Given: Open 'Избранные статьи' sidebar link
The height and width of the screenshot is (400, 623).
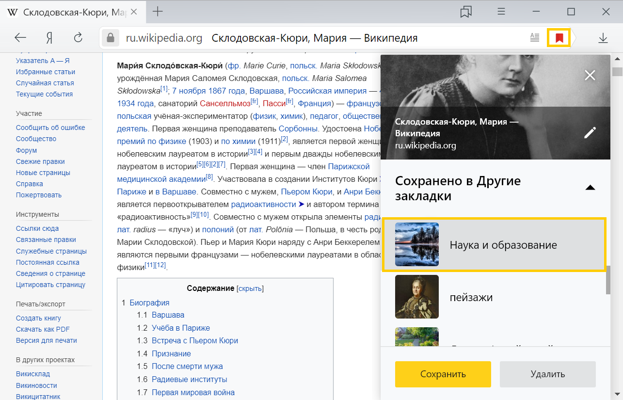Looking at the screenshot, I should click(x=46, y=72).
